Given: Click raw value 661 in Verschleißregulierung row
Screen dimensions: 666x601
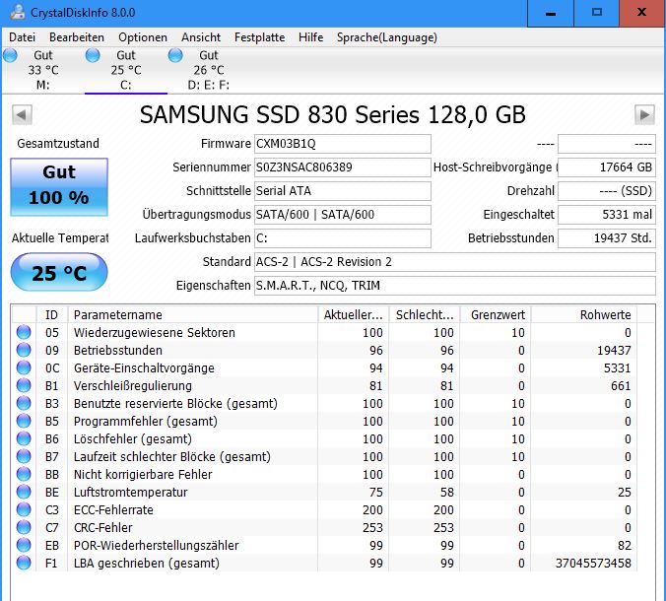Looking at the screenshot, I should (621, 385).
